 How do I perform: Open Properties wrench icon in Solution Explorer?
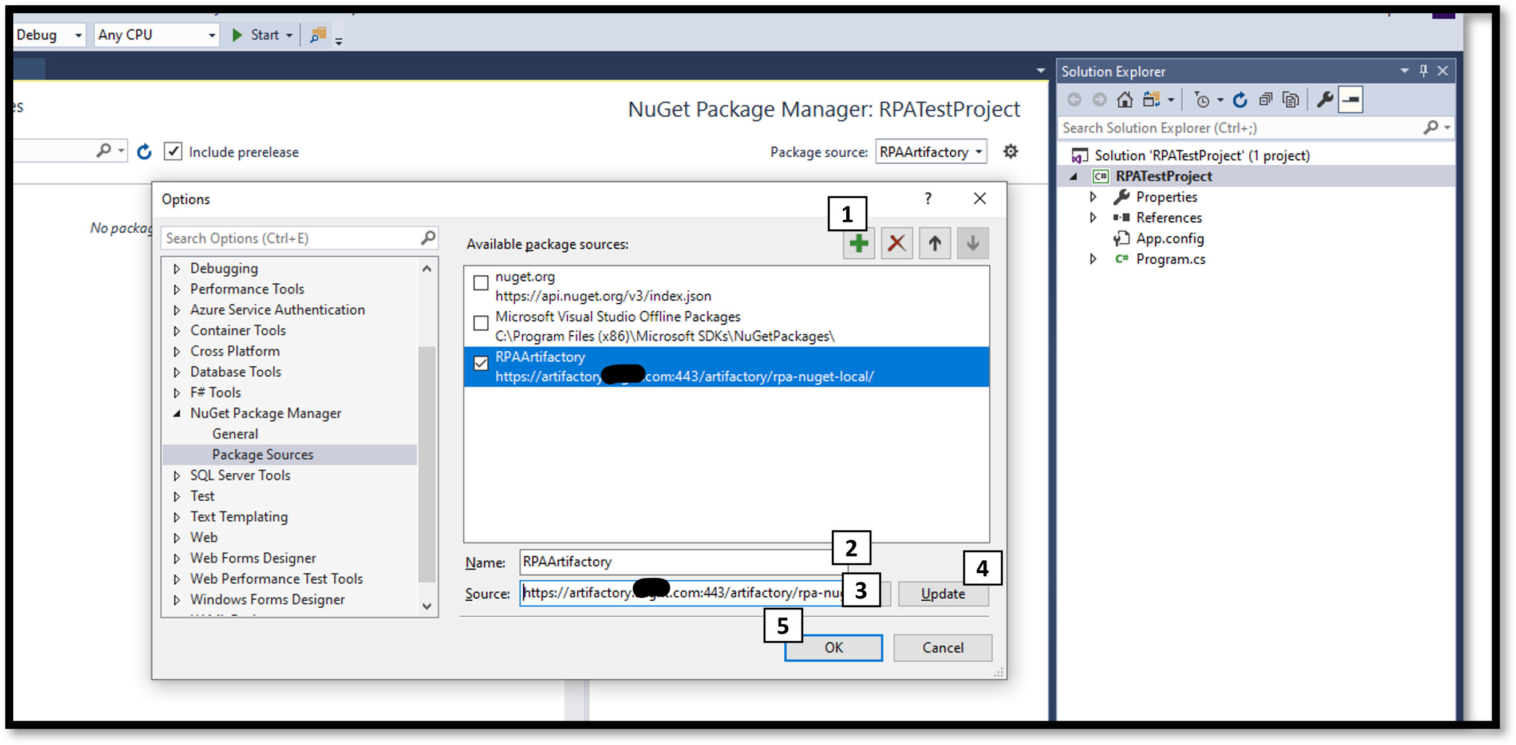(1325, 100)
